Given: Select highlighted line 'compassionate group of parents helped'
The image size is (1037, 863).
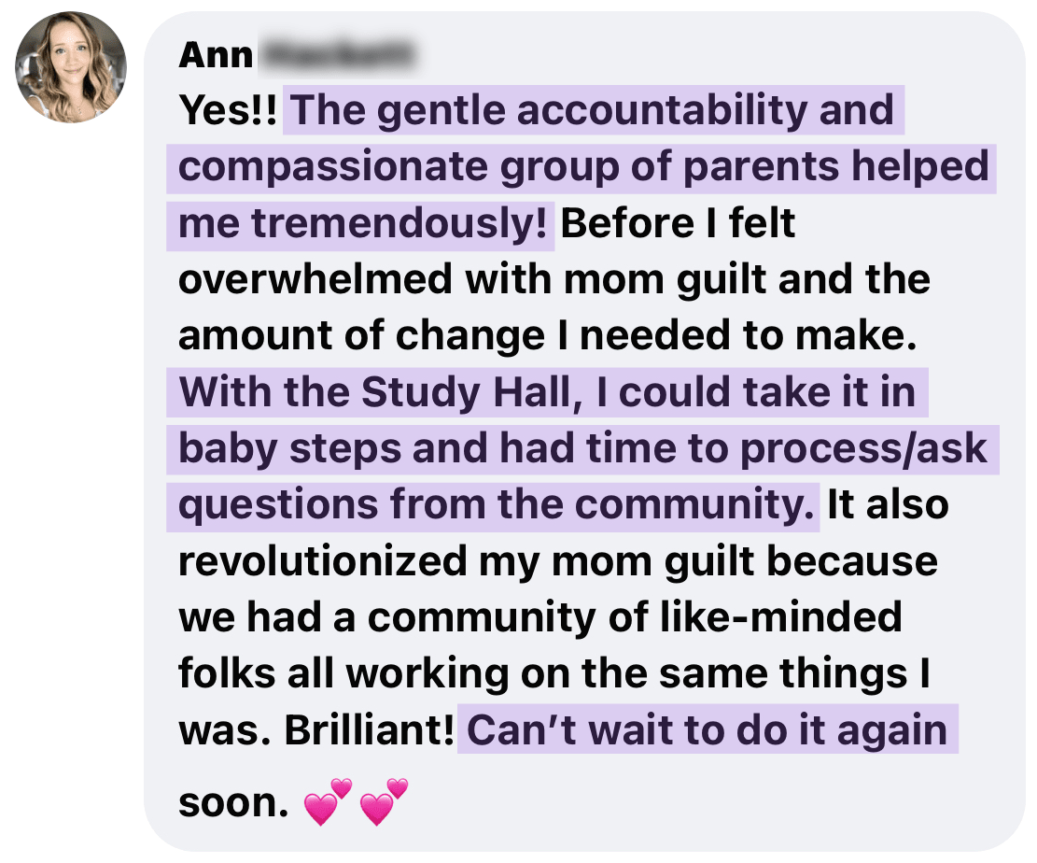Looking at the screenshot, I should [x=582, y=167].
